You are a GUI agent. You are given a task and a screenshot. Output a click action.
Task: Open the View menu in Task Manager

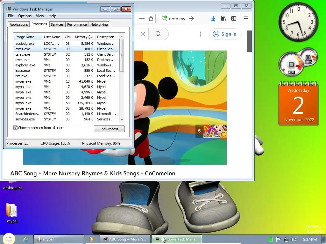coord(40,16)
